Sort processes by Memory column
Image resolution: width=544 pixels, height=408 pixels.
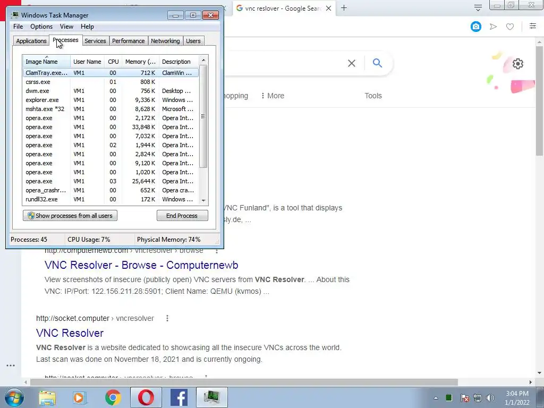pos(140,62)
